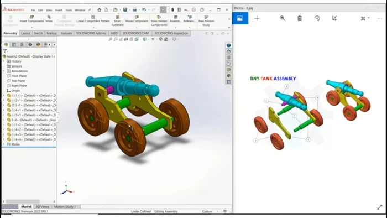Open the Window menu
387x218 pixels.
pyautogui.click(x=80, y=10)
